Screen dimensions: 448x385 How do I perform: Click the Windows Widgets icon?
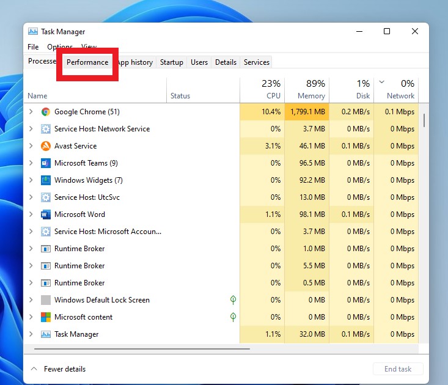[46, 180]
